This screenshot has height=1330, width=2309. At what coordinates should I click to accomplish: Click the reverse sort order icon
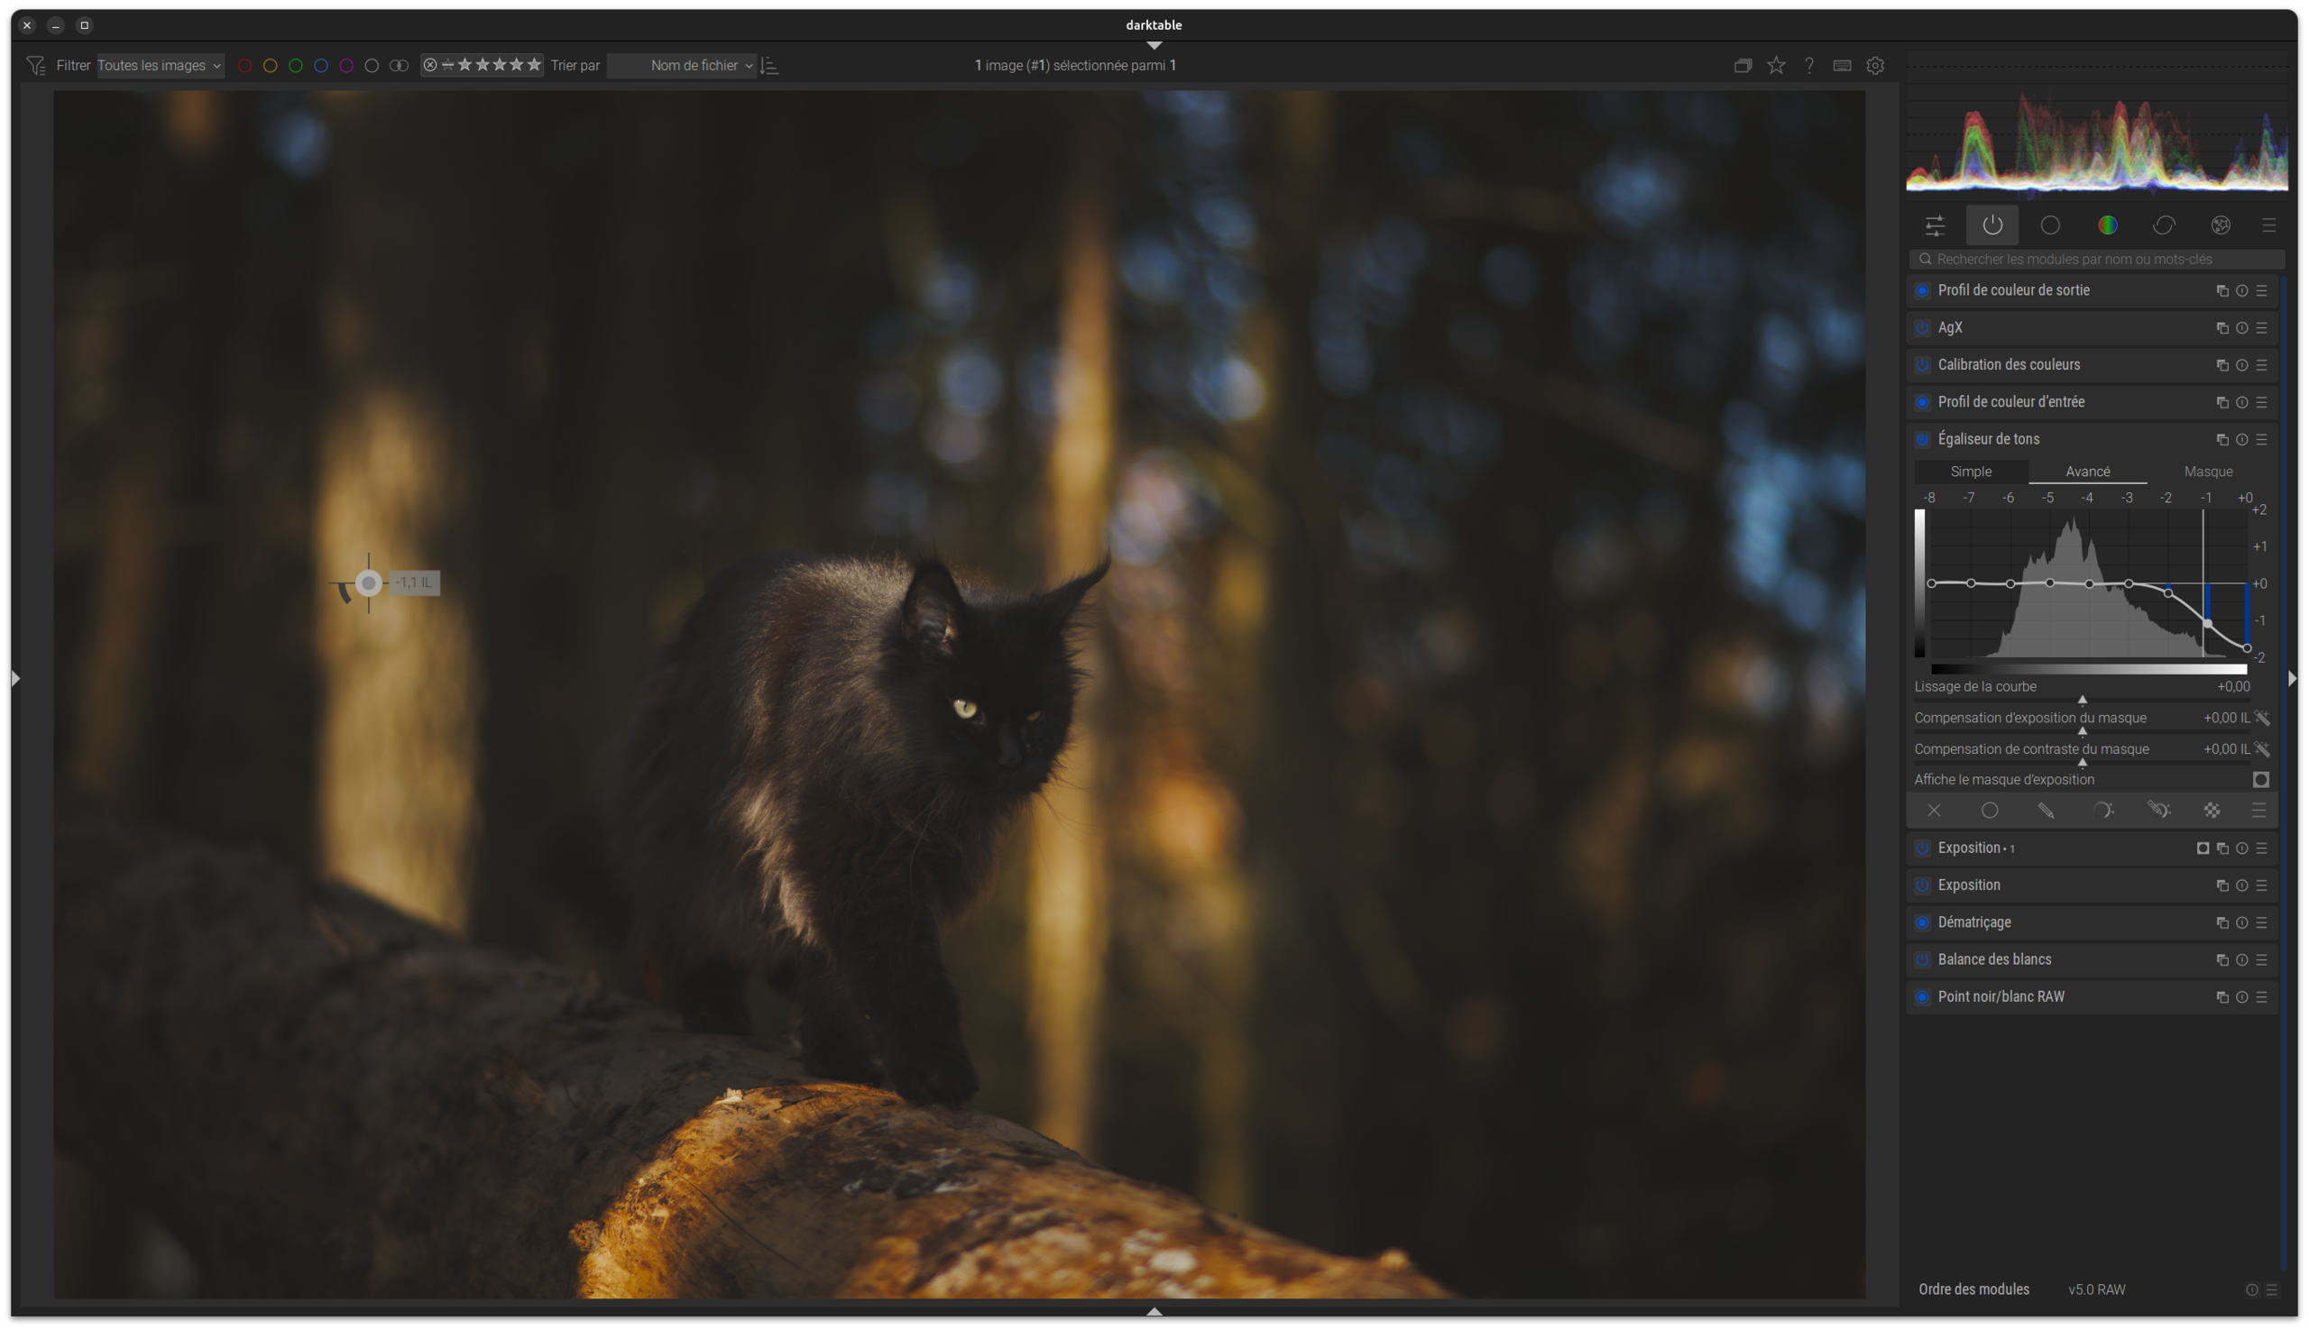769,66
